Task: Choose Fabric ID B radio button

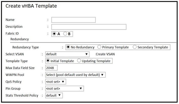Action: [x=65, y=34]
